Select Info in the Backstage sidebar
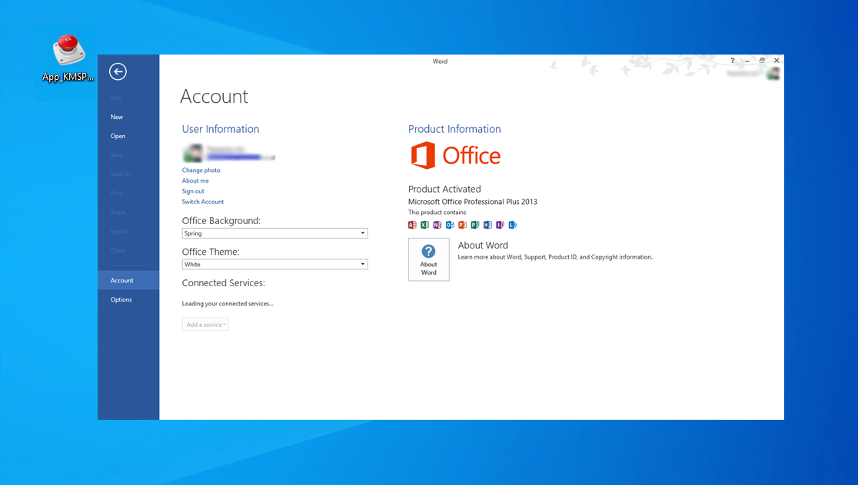 click(x=115, y=97)
